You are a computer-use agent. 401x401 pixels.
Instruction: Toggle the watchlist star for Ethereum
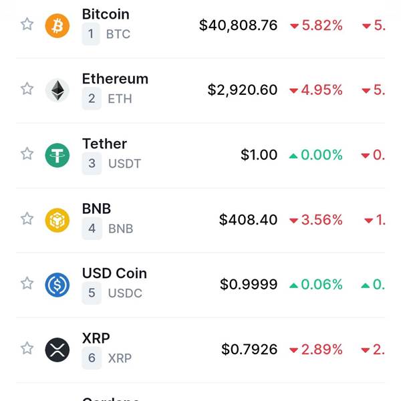click(27, 89)
